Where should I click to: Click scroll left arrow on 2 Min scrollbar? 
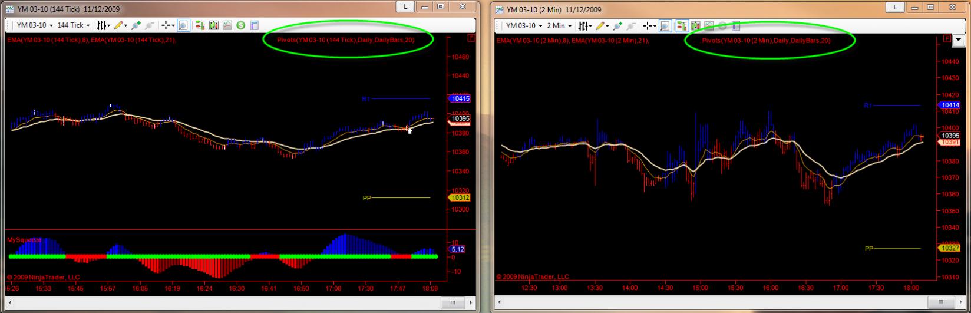500,302
